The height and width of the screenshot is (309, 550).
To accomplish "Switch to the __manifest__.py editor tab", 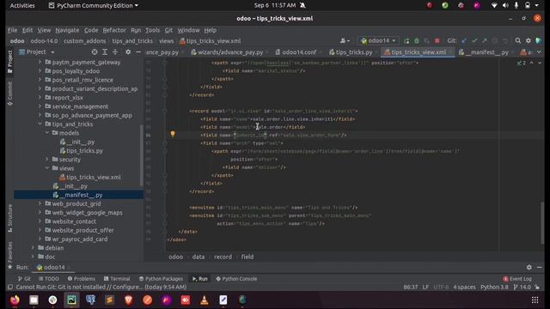I will 485,52.
